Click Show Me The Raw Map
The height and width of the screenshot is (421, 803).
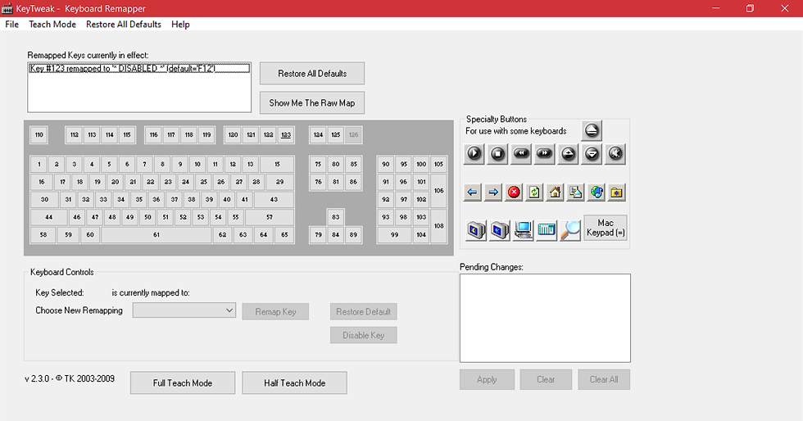[x=312, y=103]
